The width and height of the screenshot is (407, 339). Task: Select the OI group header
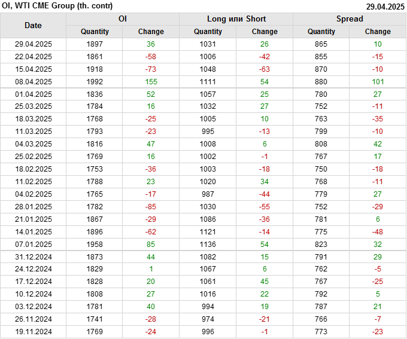click(122, 19)
